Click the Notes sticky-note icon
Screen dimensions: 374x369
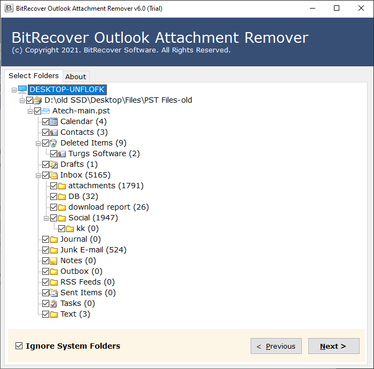point(53,261)
